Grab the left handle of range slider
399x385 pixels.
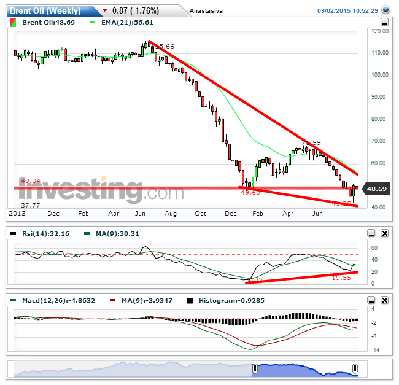pos(254,368)
